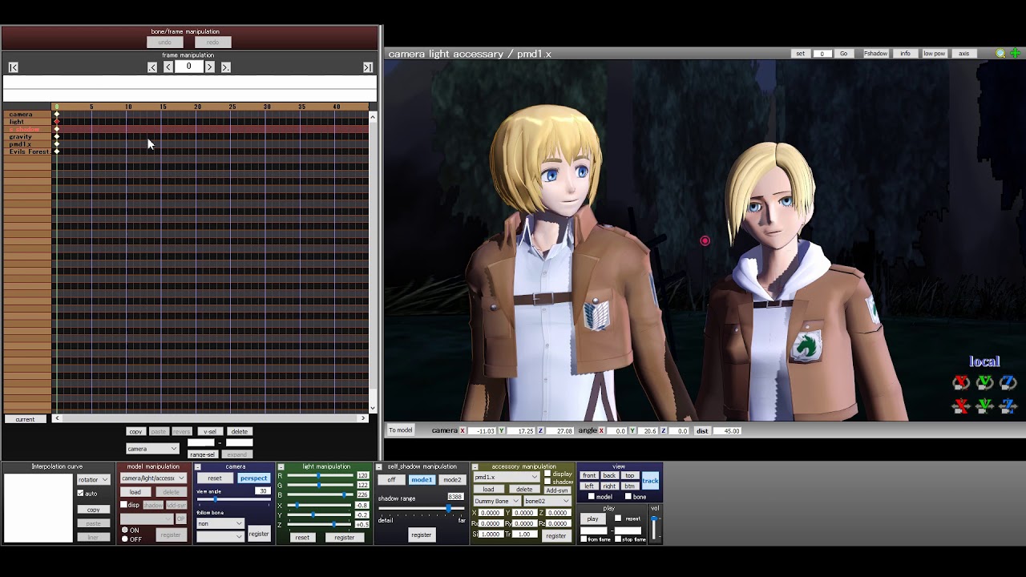Enable the repeat checkbox in play panel
Image resolution: width=1026 pixels, height=577 pixels.
click(618, 518)
